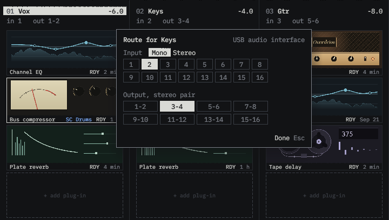
Task: Open the Overdrive amp plug-in thumbnail
Action: [346, 50]
